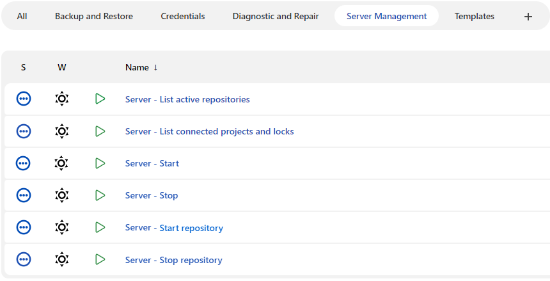Run the Server - Start play icon
Screen dimensions: 550x281
pyautogui.click(x=100, y=163)
